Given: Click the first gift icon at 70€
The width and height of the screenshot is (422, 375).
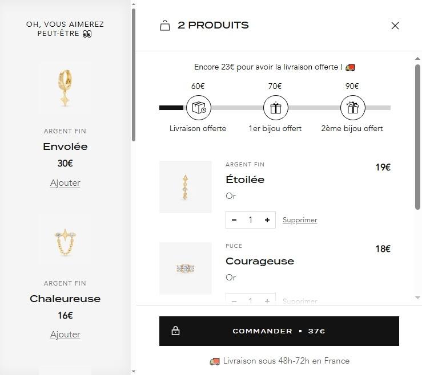Looking at the screenshot, I should tap(276, 107).
